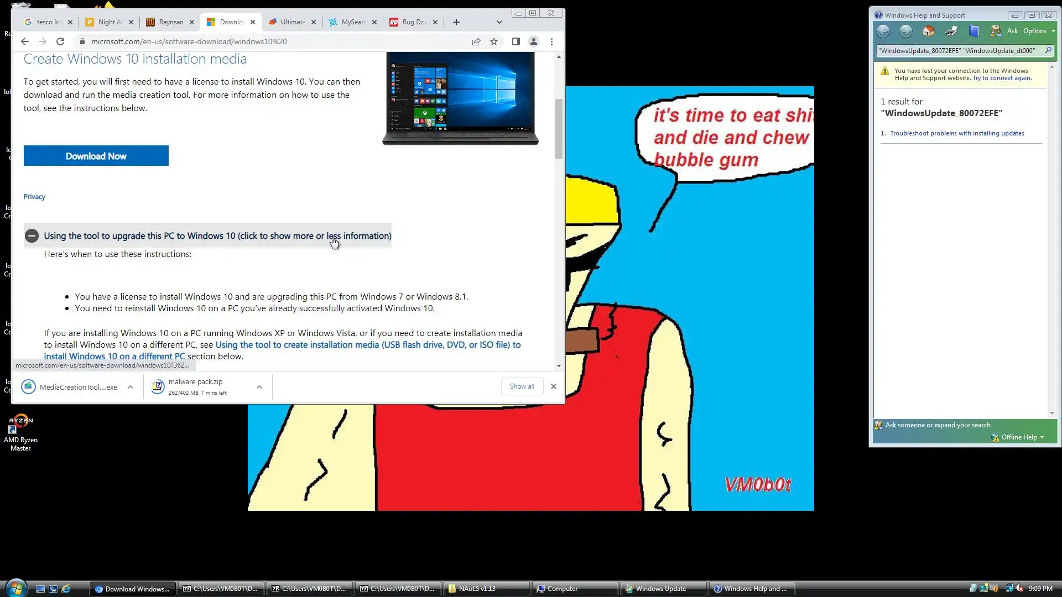Reload the Microsoft download page

pos(60,41)
